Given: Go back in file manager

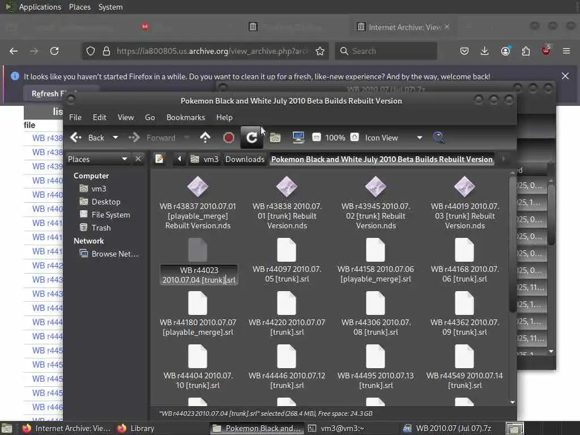Looking at the screenshot, I should point(87,138).
